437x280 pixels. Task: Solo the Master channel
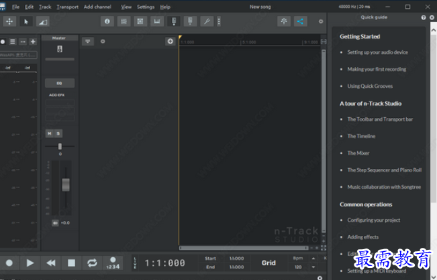[57, 133]
